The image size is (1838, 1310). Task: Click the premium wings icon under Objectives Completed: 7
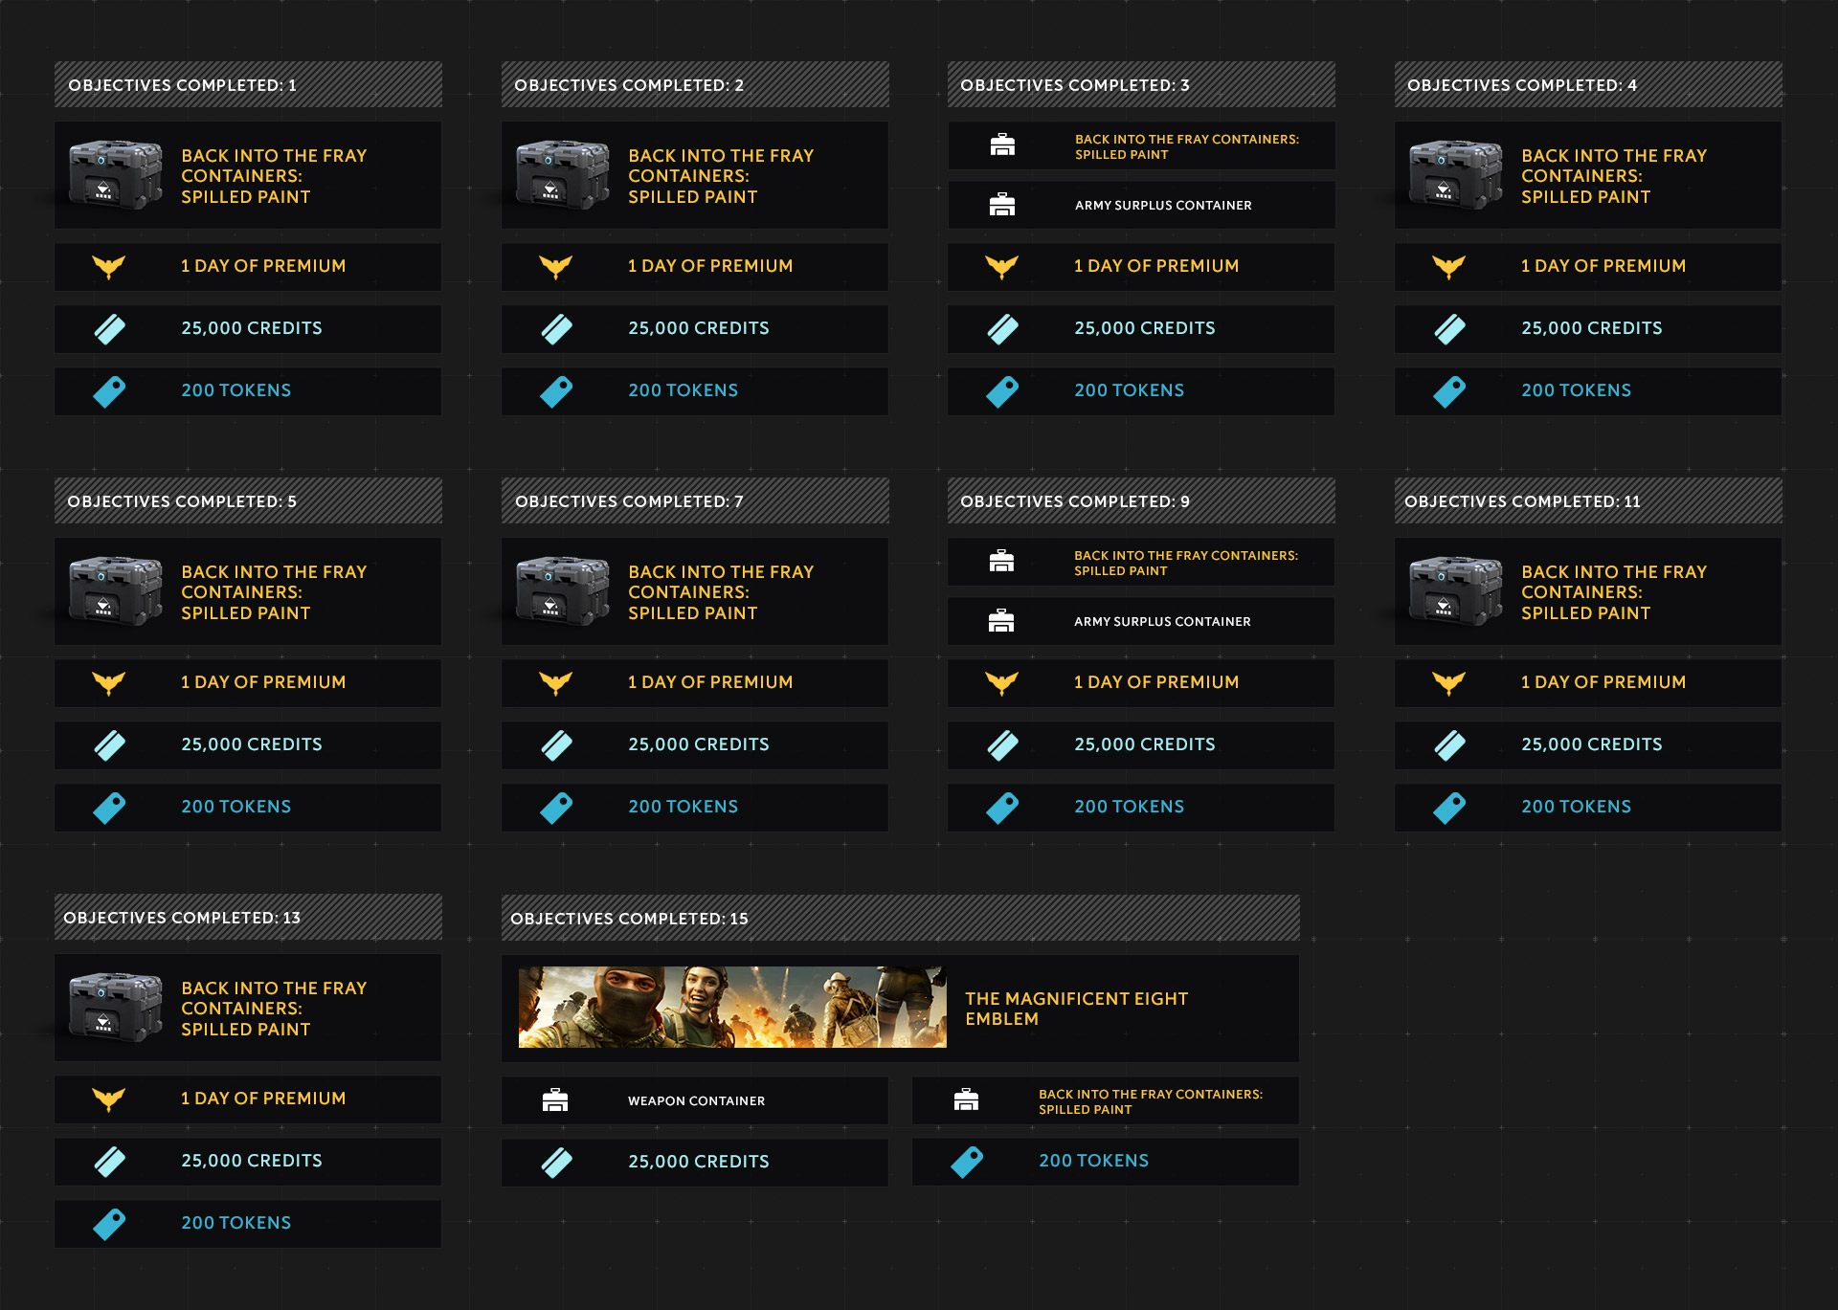point(556,683)
